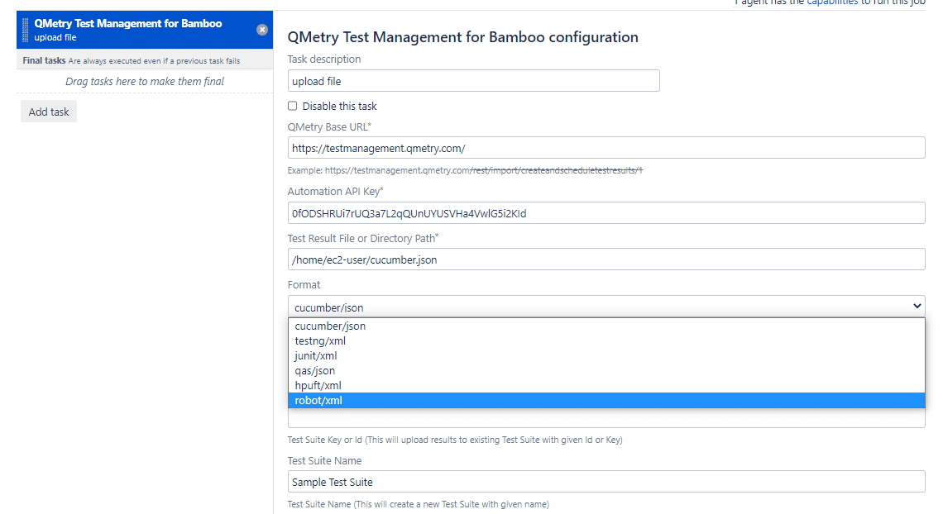This screenshot has width=943, height=514.
Task: Choose cucumber/json from the format list
Action: pos(330,326)
